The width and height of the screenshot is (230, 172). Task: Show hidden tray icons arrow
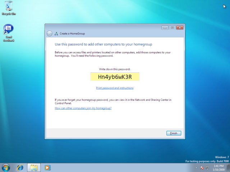point(197,168)
